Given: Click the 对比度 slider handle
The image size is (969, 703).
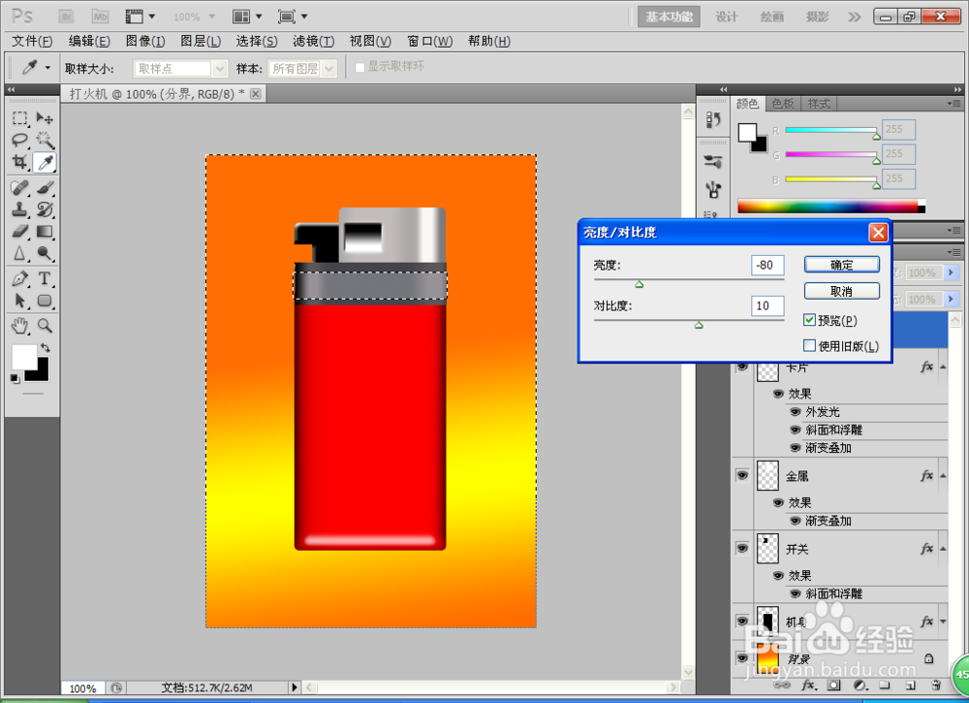Looking at the screenshot, I should [699, 325].
